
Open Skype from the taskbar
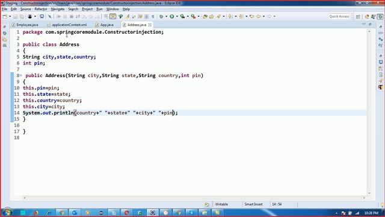pyautogui.click(x=191, y=213)
